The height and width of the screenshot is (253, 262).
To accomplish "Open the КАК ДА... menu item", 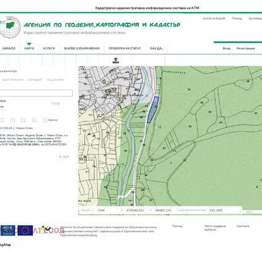I will tap(157, 48).
